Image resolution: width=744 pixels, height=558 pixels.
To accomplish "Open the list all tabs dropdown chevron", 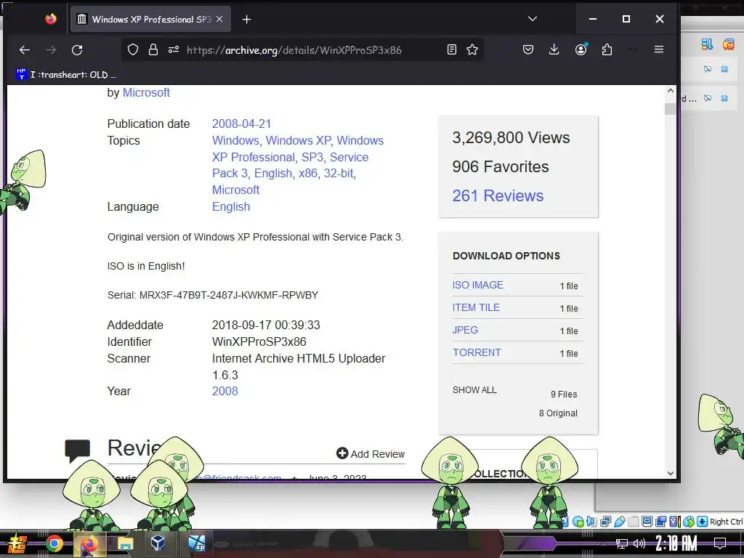I will pos(533,19).
